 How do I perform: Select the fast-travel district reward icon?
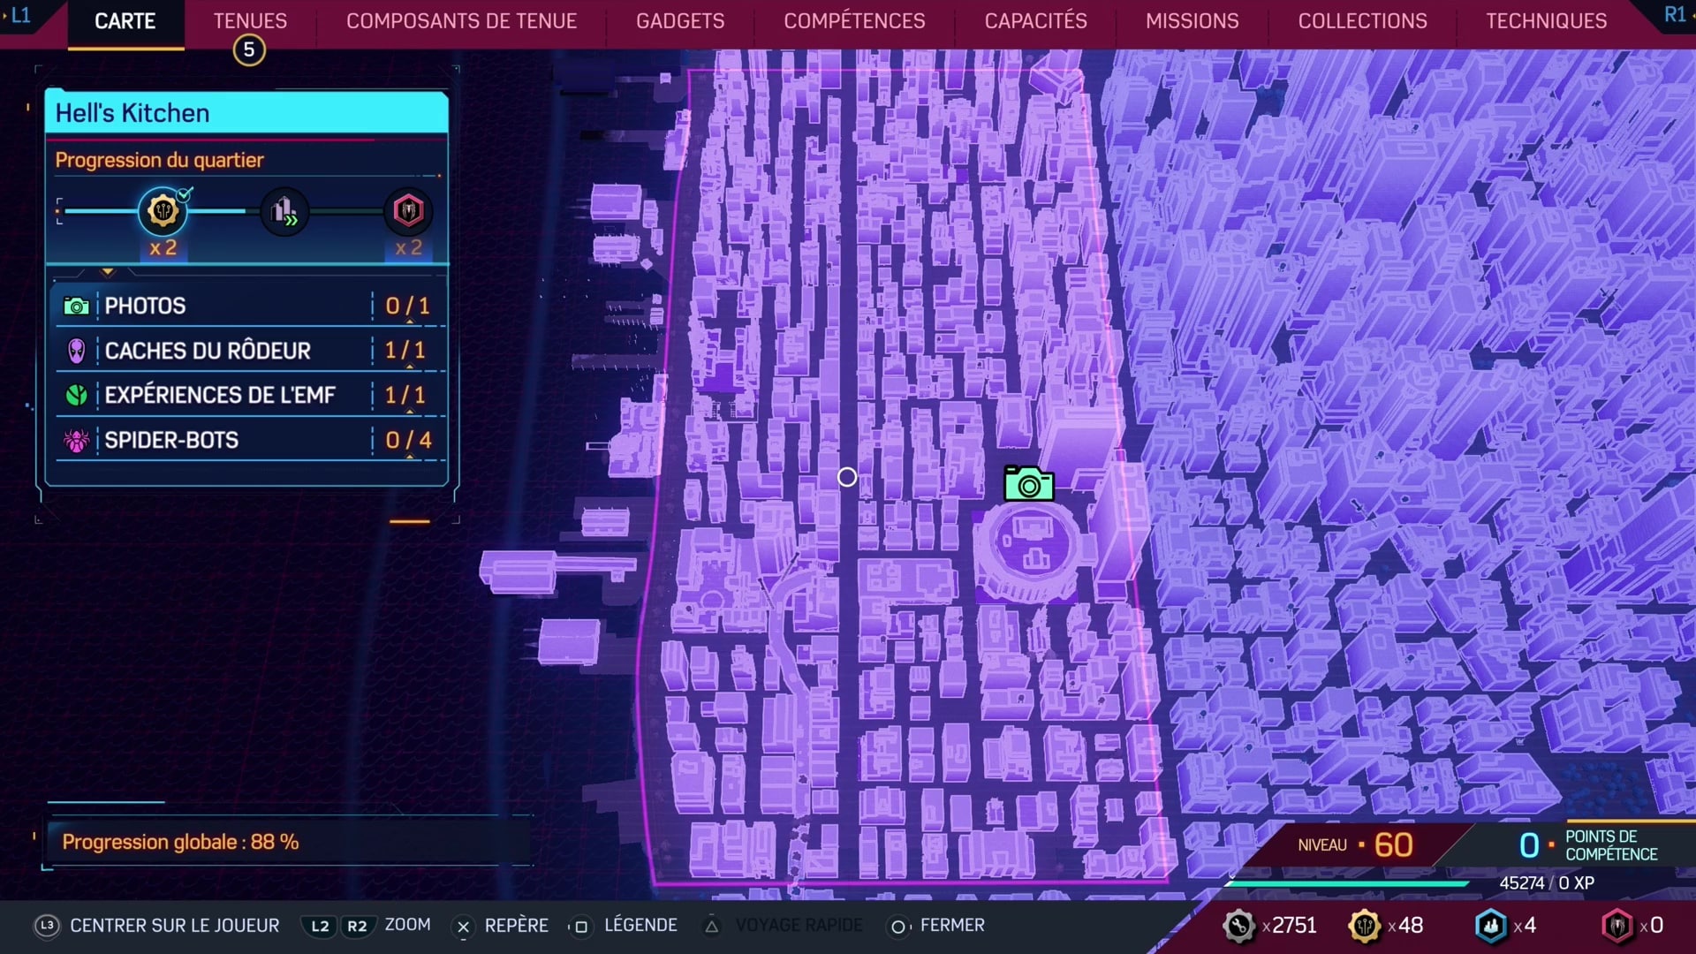tap(284, 211)
